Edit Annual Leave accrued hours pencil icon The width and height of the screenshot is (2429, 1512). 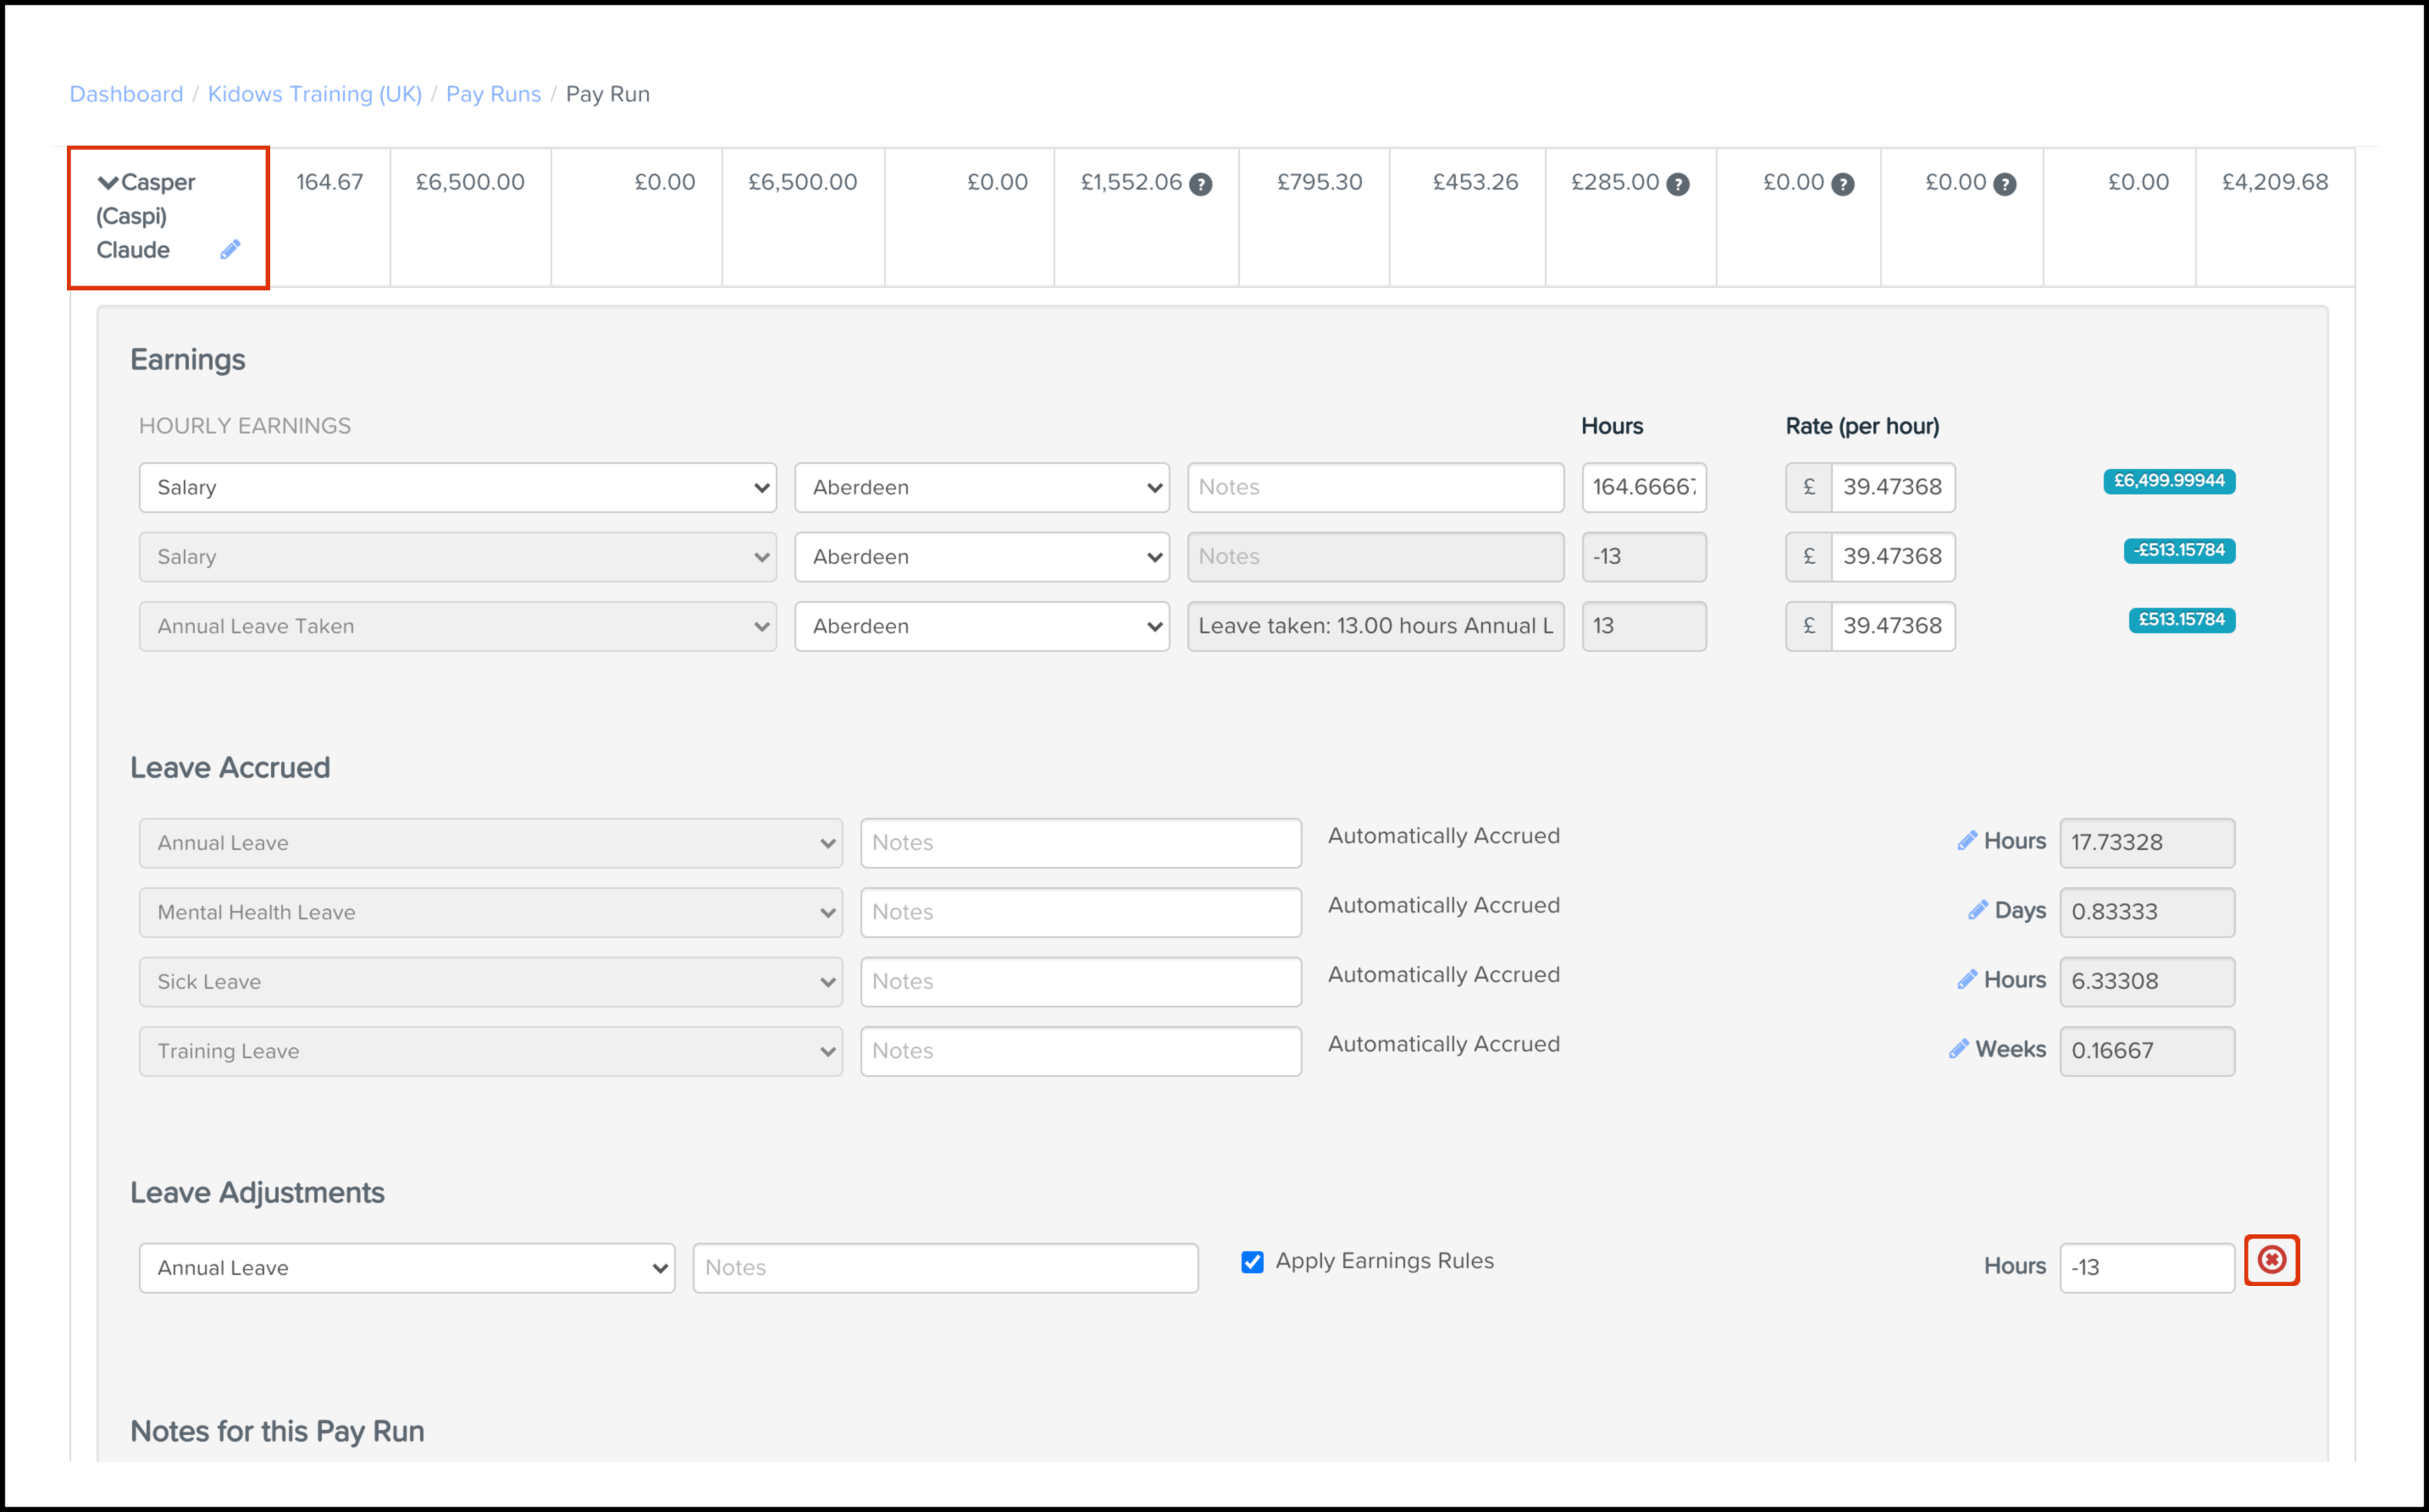tap(1967, 841)
